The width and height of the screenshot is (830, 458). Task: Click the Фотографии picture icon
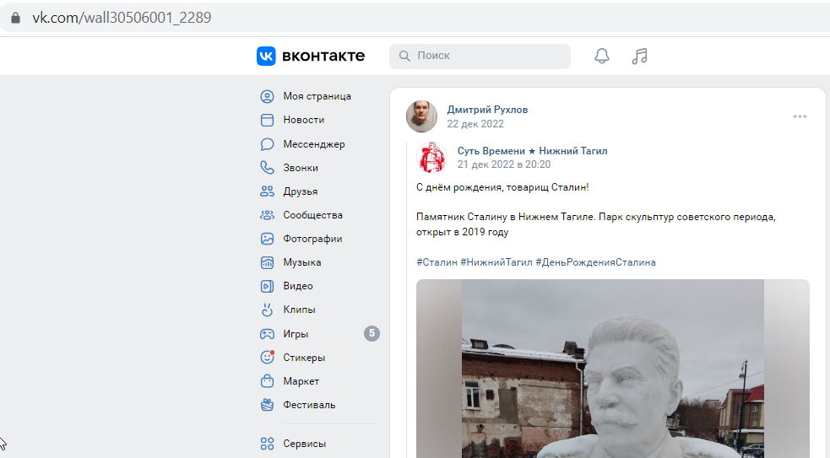coord(268,239)
